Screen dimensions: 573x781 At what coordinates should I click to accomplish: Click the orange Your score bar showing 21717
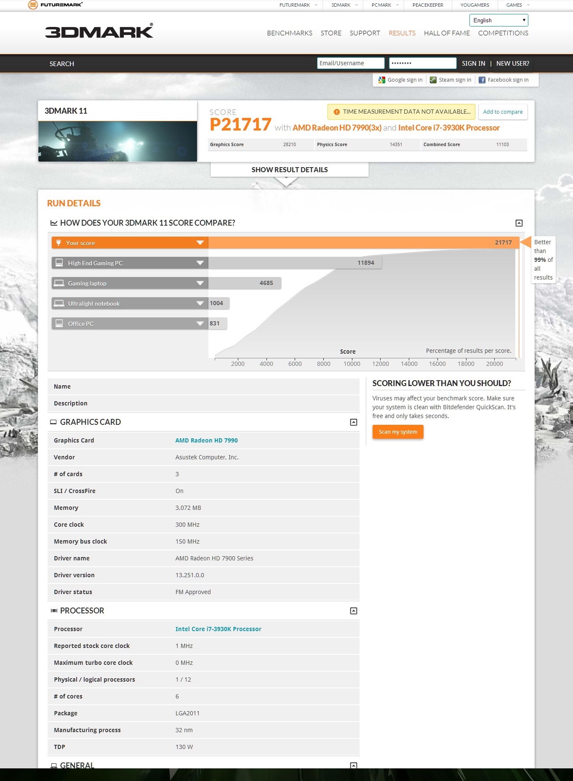coord(364,243)
